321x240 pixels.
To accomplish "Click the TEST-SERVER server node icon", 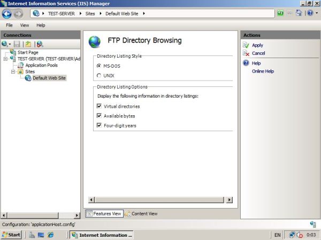I will coord(13,59).
